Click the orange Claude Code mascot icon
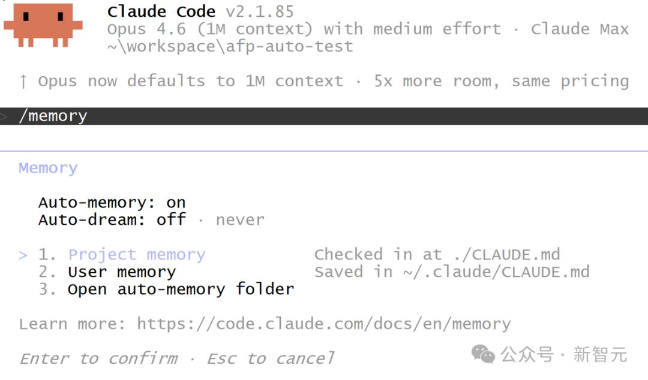The image size is (648, 380). tap(43, 25)
